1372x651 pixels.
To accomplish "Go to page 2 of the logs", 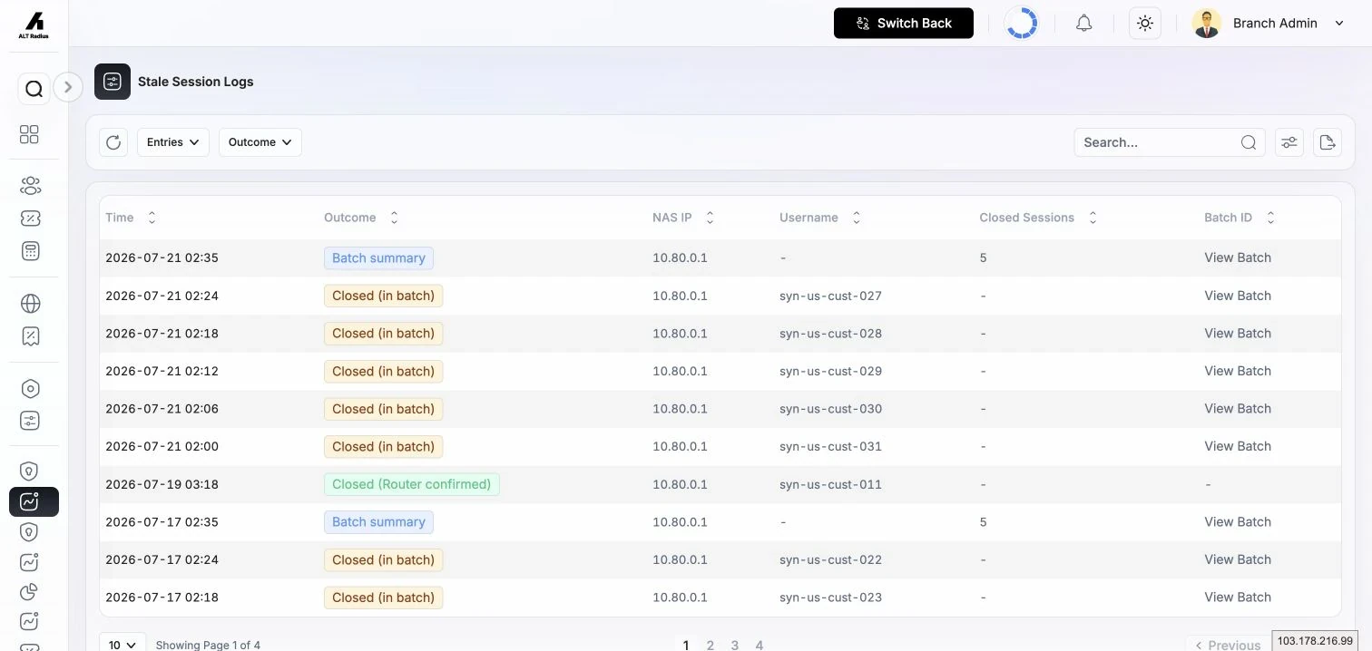I will point(710,645).
